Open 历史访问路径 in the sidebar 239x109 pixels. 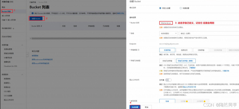click(7, 37)
